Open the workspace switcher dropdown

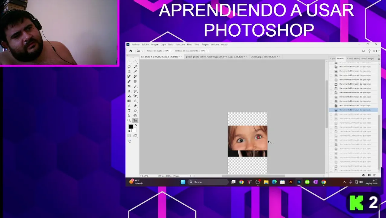[x=375, y=51]
